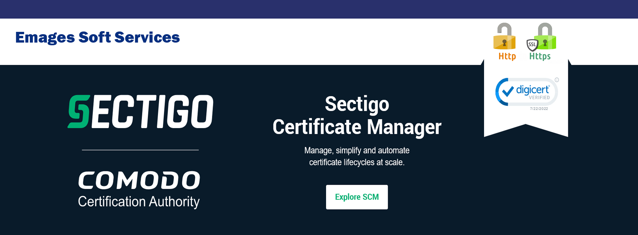This screenshot has width=638, height=235.
Task: Click the Comodo logo
Action: click(x=139, y=180)
